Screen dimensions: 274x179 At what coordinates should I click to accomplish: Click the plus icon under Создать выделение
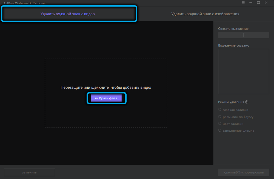coord(243,35)
